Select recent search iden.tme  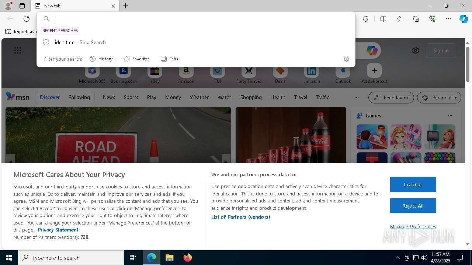(x=196, y=42)
